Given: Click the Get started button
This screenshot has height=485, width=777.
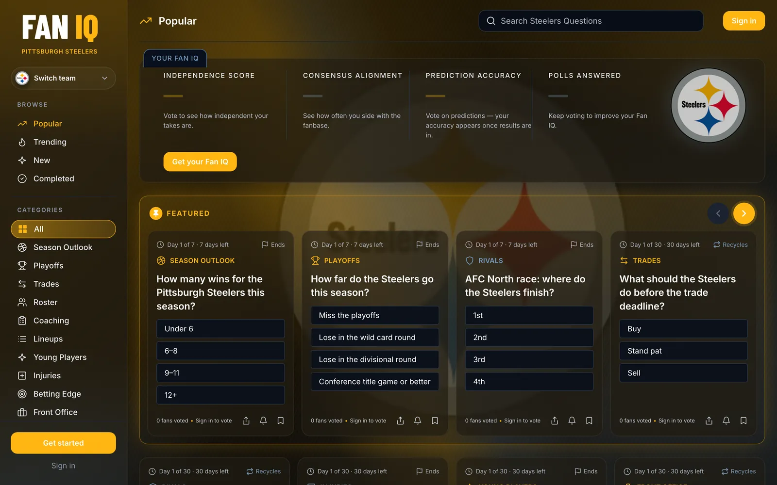Looking at the screenshot, I should tap(63, 443).
